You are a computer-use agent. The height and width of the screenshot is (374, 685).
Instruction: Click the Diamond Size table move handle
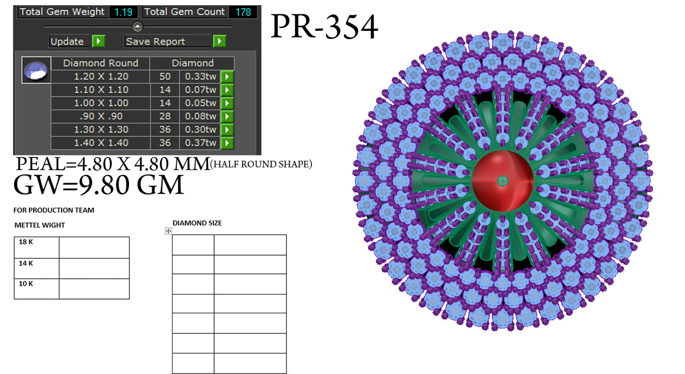pyautogui.click(x=168, y=231)
